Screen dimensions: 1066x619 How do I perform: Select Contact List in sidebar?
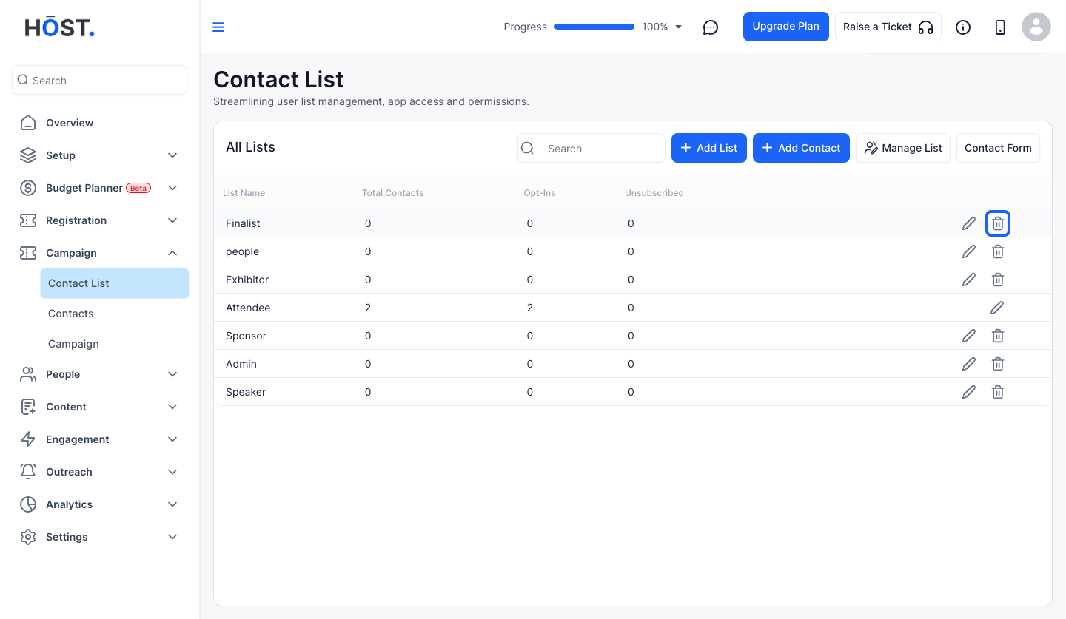[115, 283]
